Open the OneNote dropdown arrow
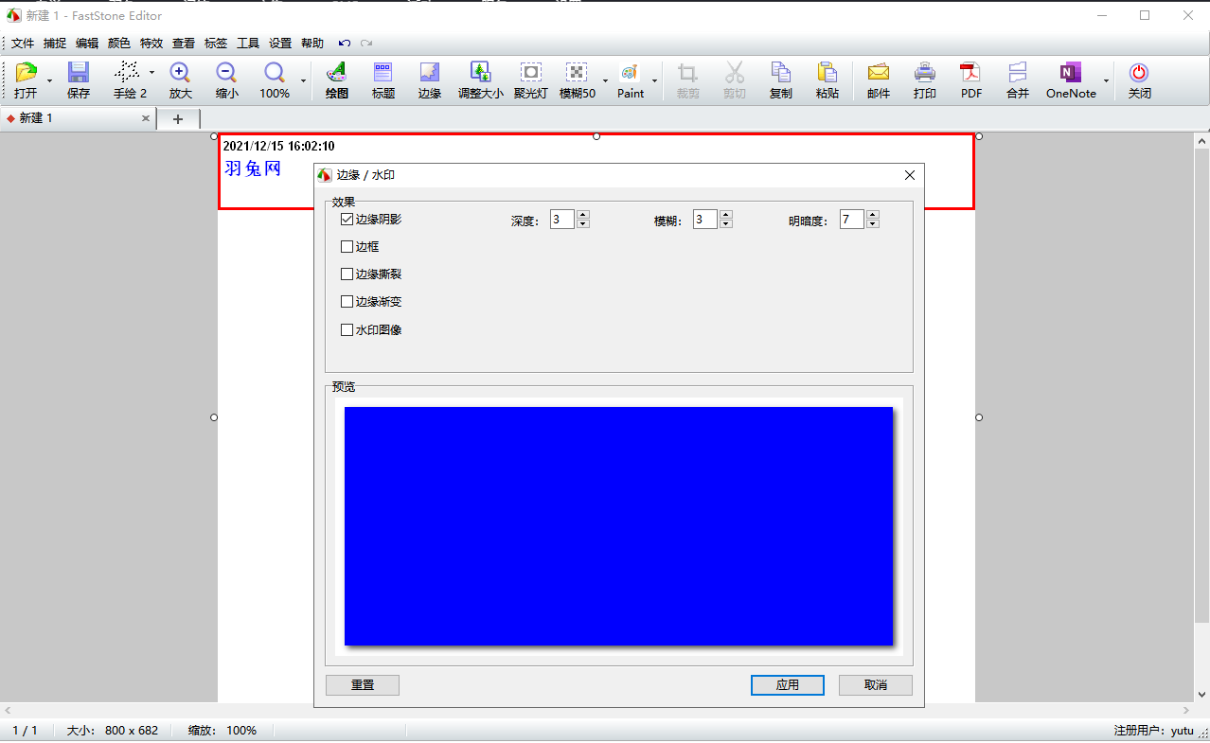The height and width of the screenshot is (743, 1210). point(1105,81)
